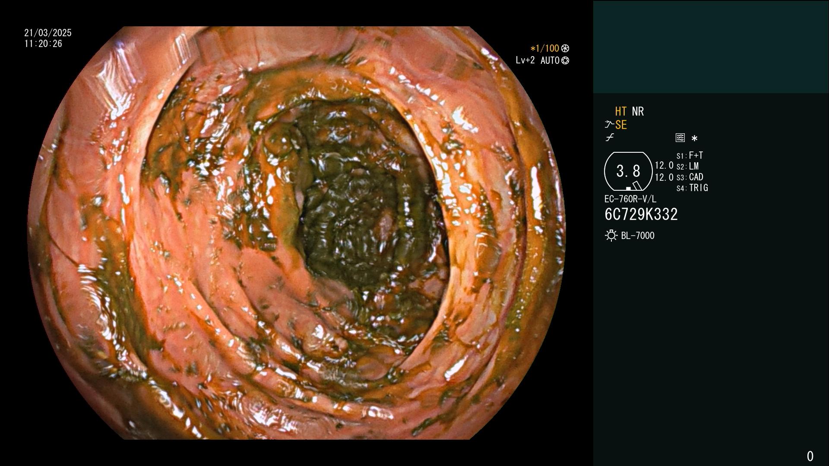Screen dimensions: 829x466
Task: Click the lower 12.0 value
Action: tap(664, 177)
